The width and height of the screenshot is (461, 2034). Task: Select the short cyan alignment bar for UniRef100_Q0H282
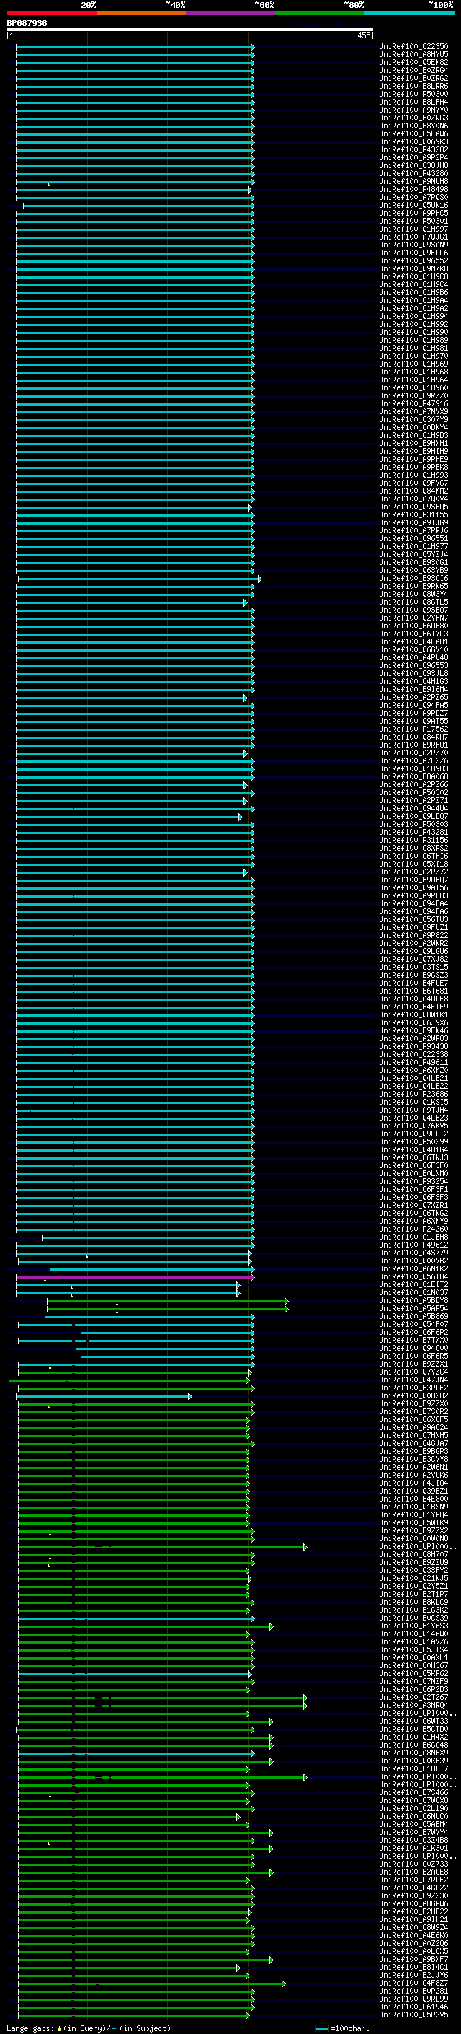[x=104, y=1396]
